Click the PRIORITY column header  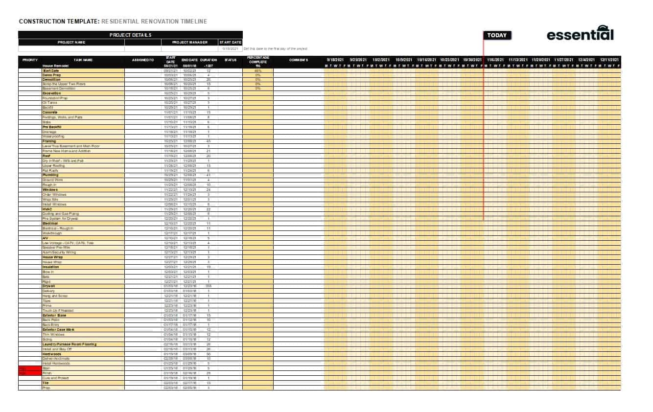click(29, 60)
